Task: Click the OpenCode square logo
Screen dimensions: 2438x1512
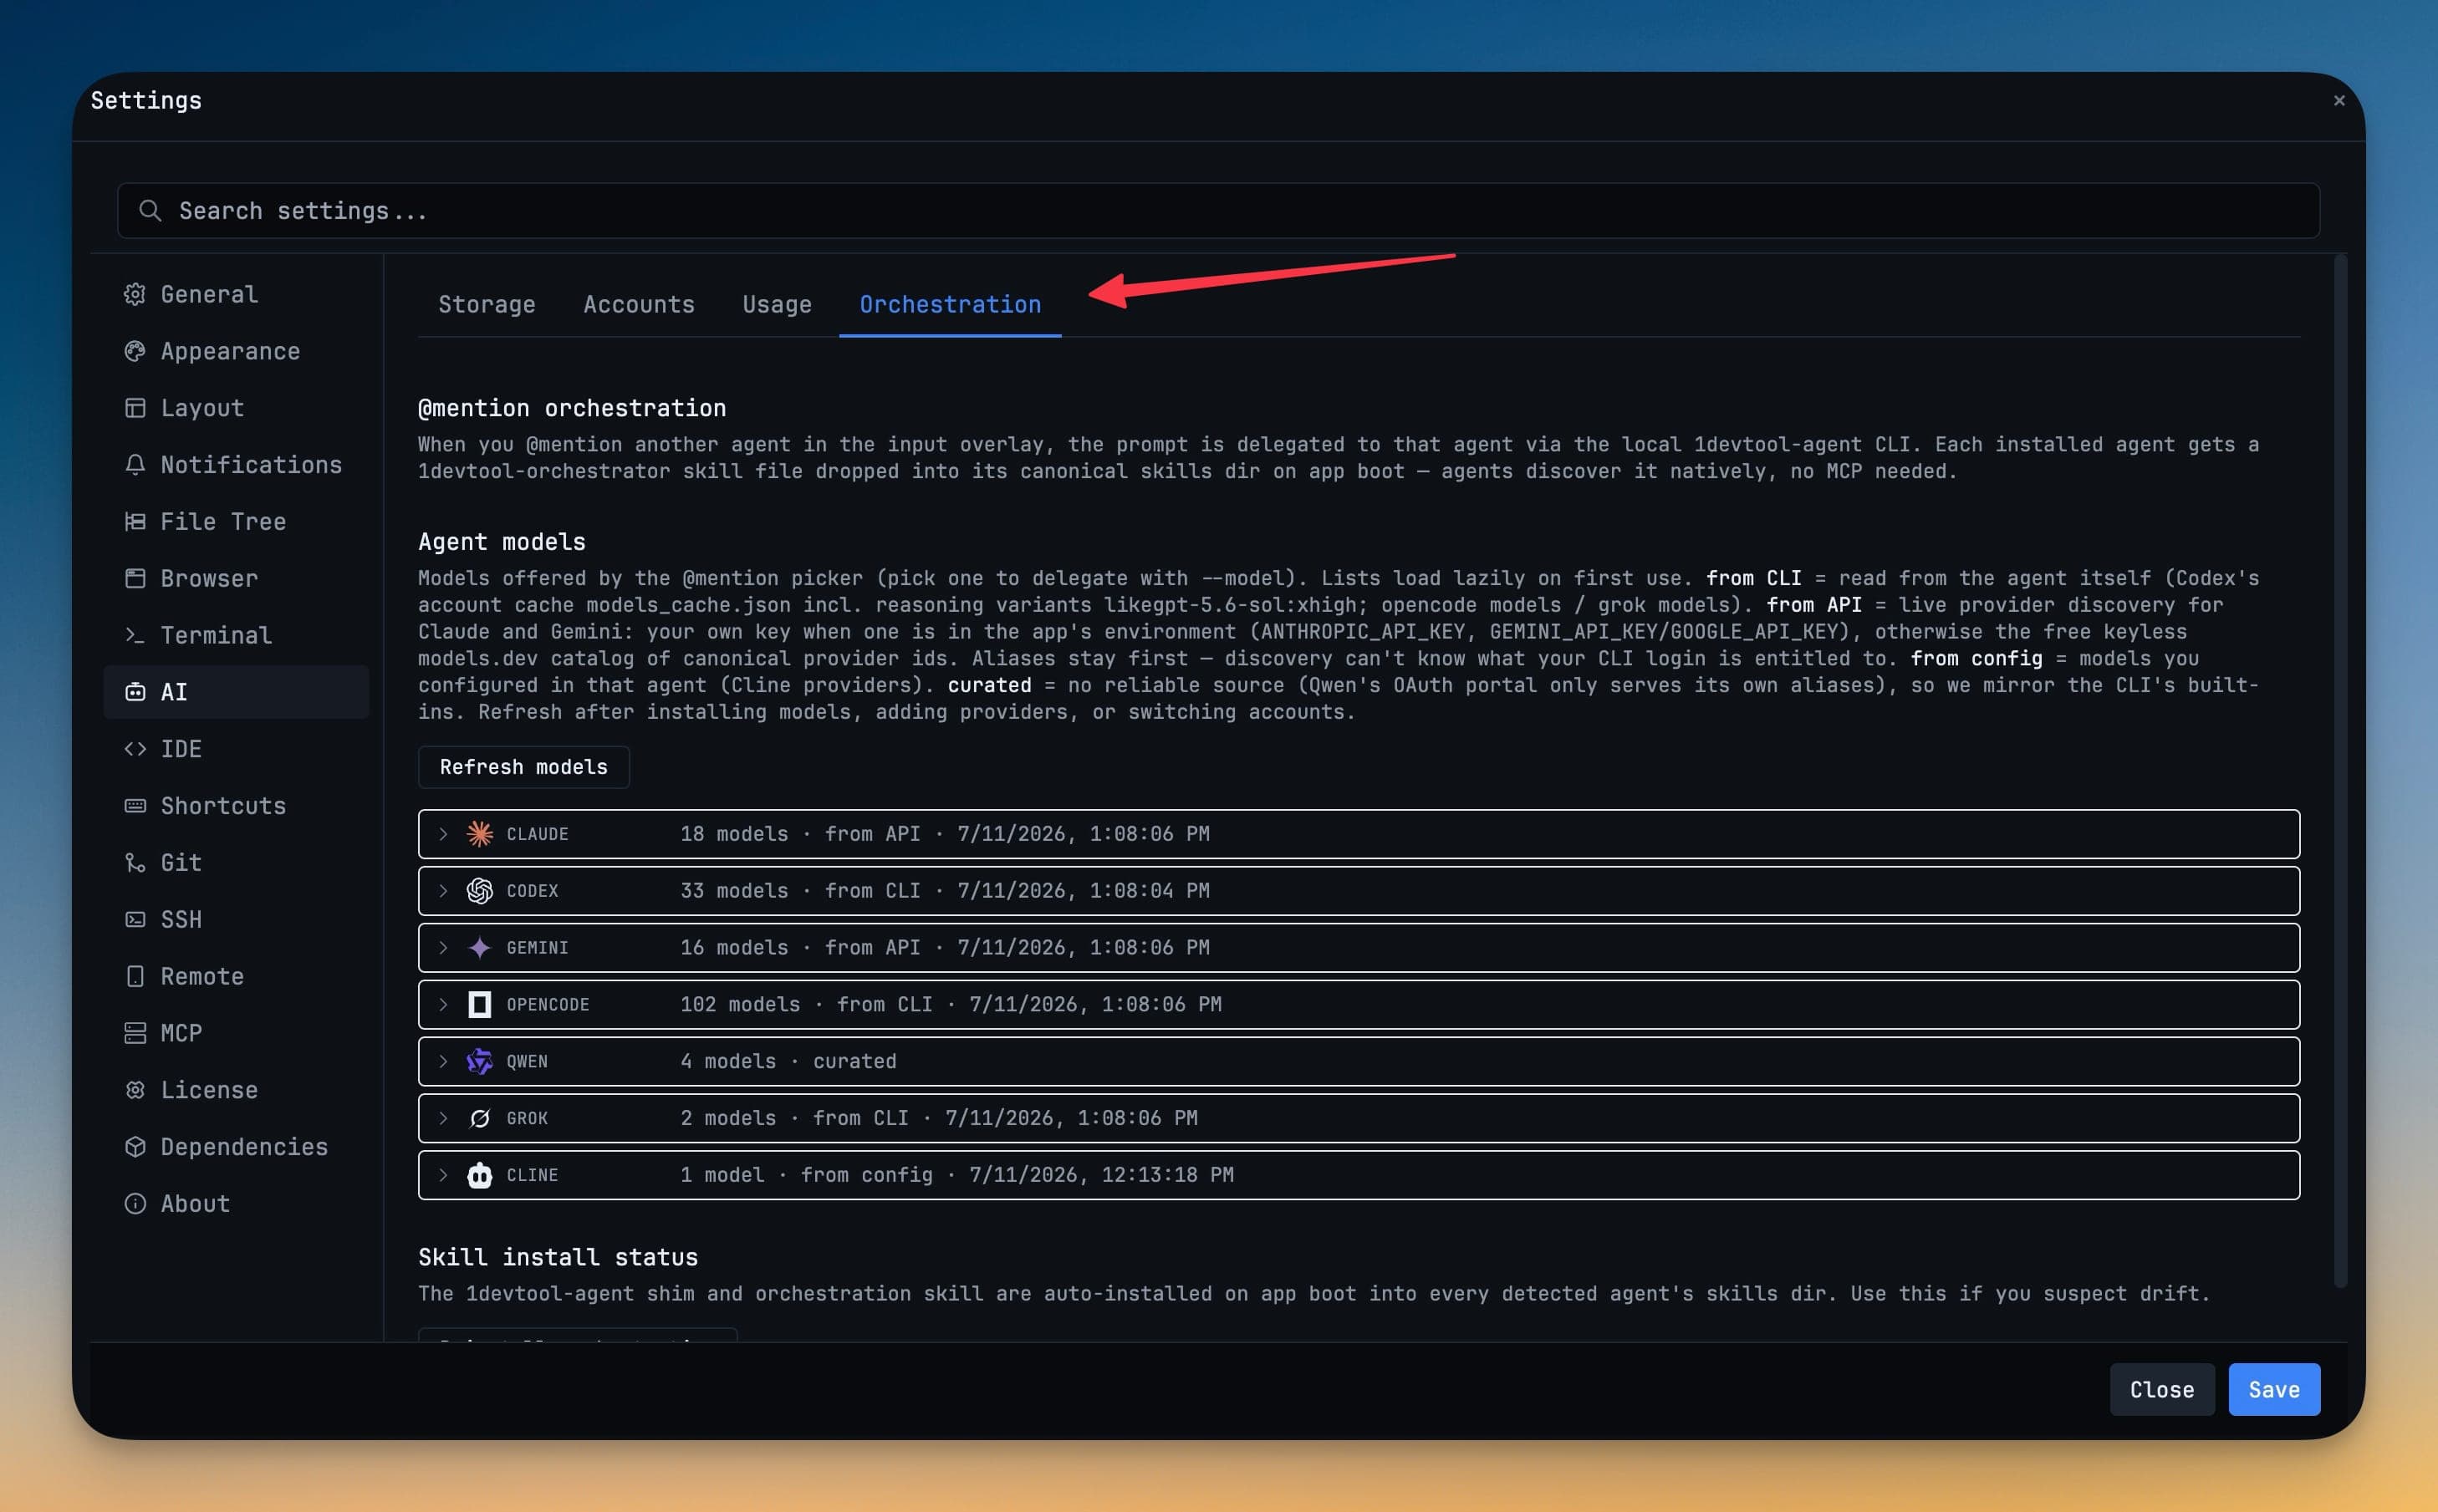Action: click(x=480, y=1004)
